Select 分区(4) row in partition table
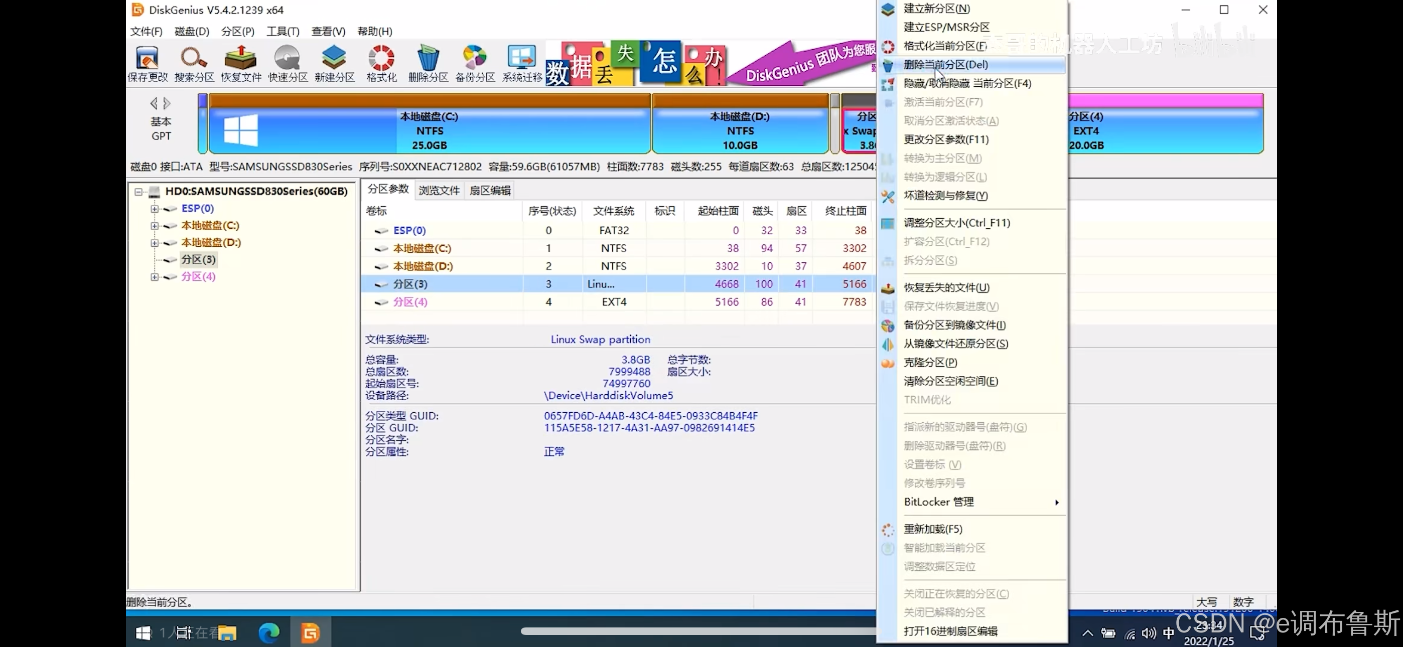 (618, 302)
